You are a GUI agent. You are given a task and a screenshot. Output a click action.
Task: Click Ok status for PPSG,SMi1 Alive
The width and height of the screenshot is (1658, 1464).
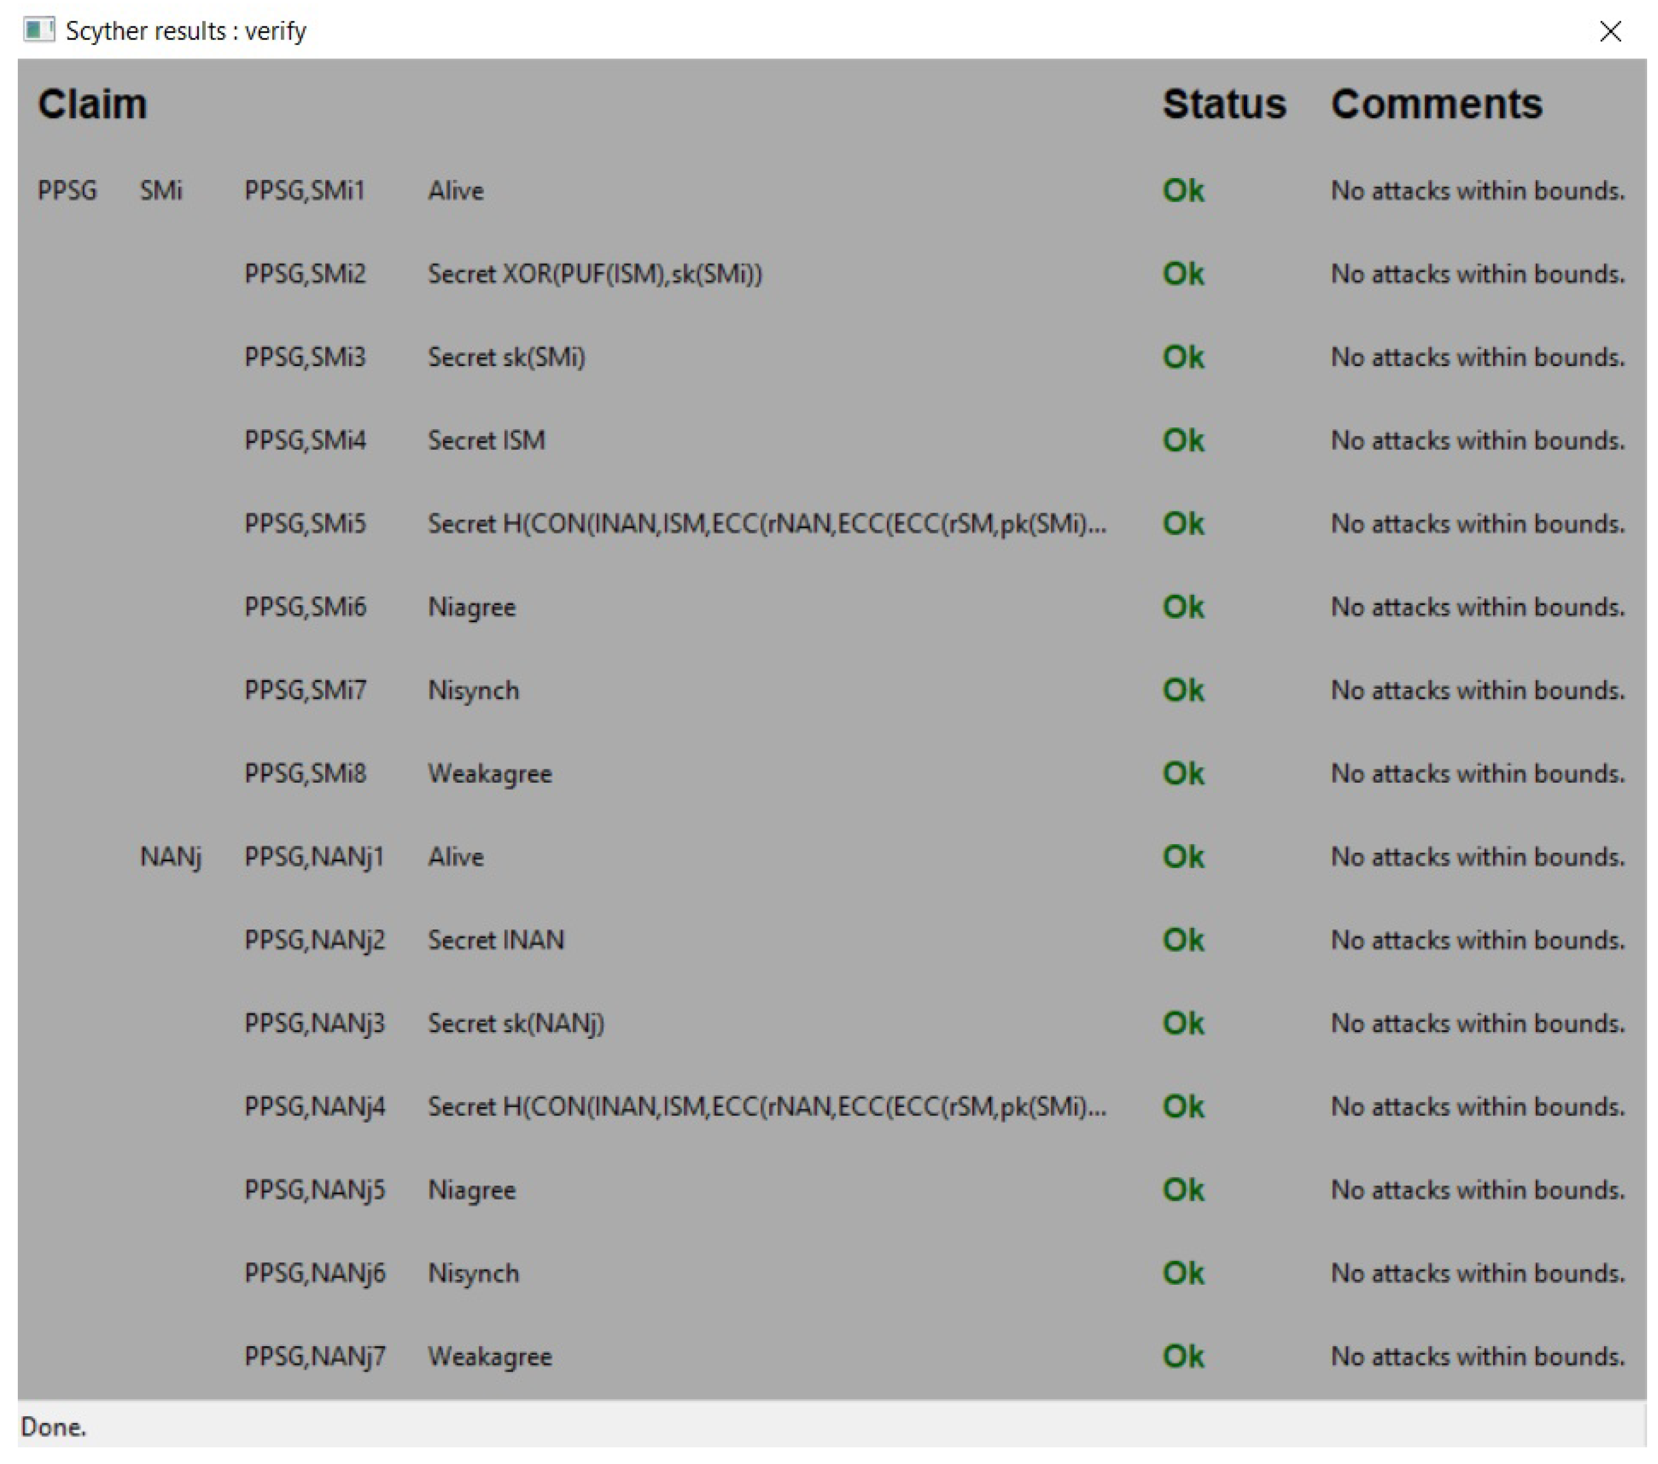coord(1183,191)
